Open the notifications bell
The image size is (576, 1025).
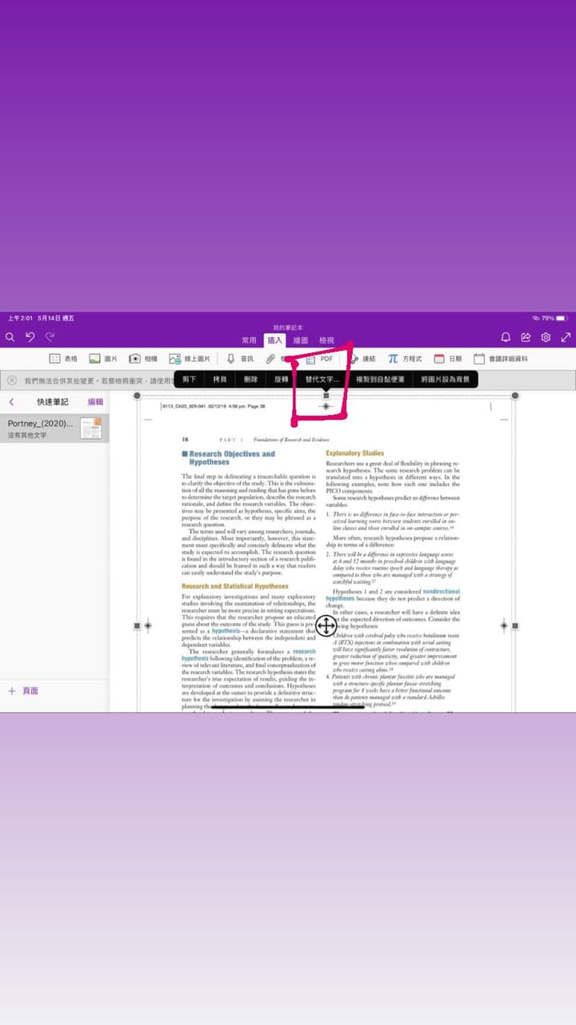(x=506, y=338)
